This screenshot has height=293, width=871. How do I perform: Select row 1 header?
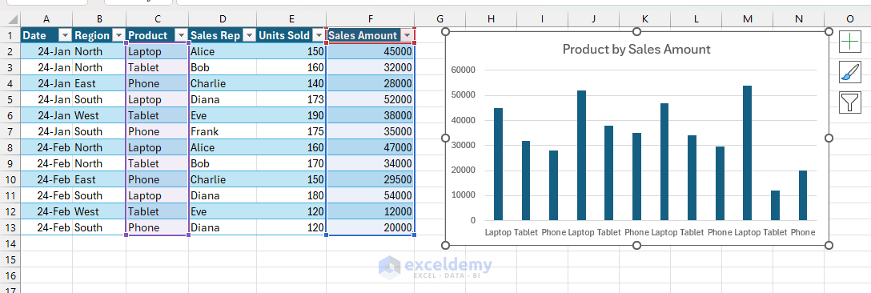click(x=10, y=35)
